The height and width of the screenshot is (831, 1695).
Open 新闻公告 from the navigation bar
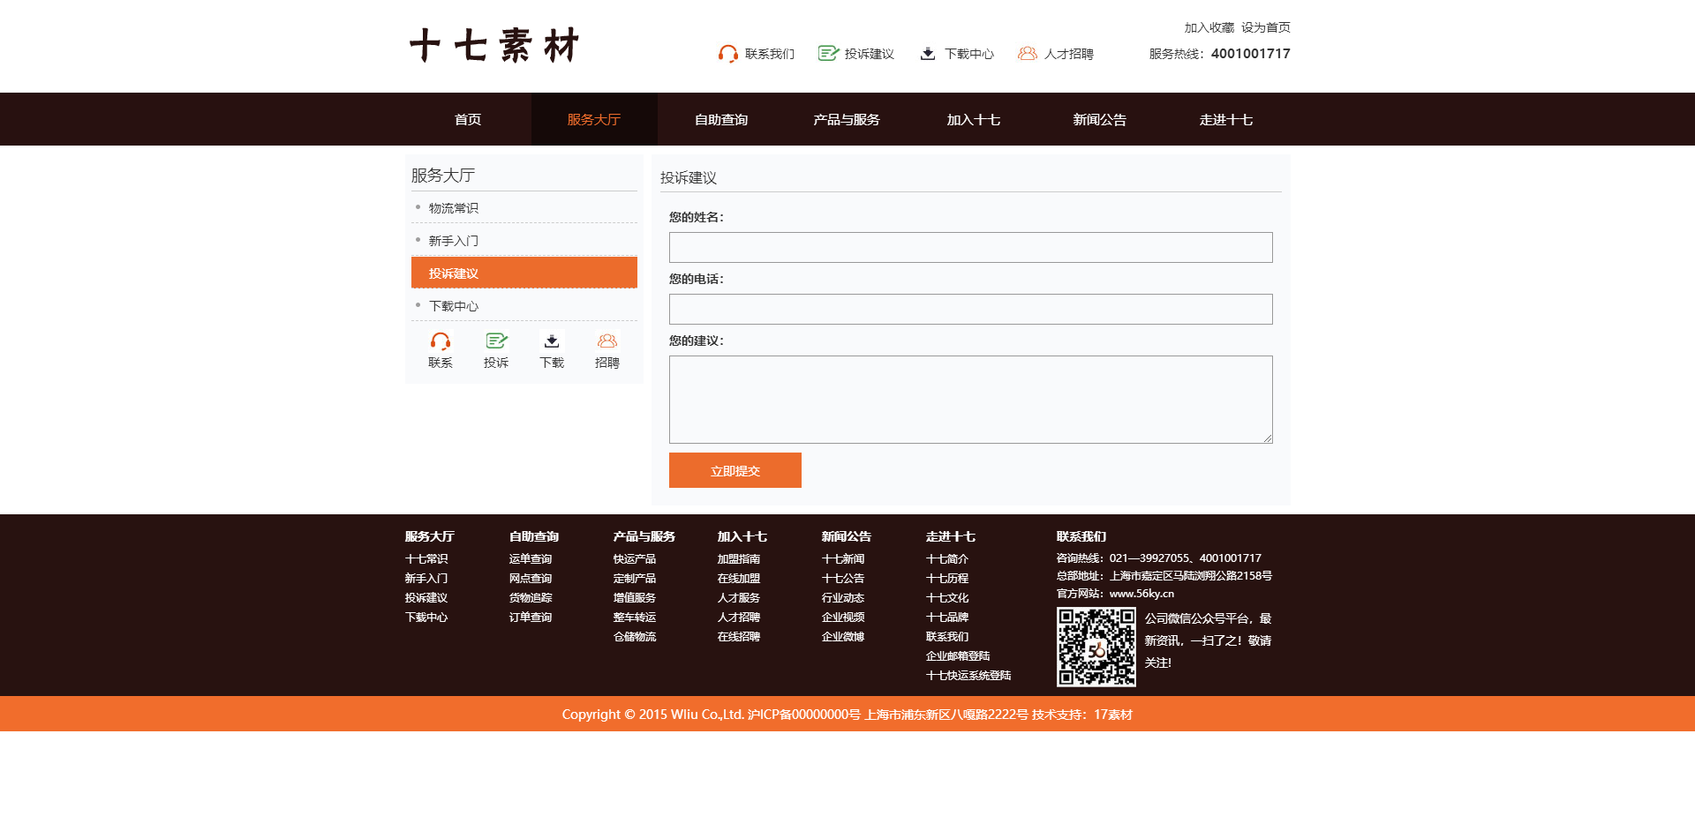coord(1099,120)
